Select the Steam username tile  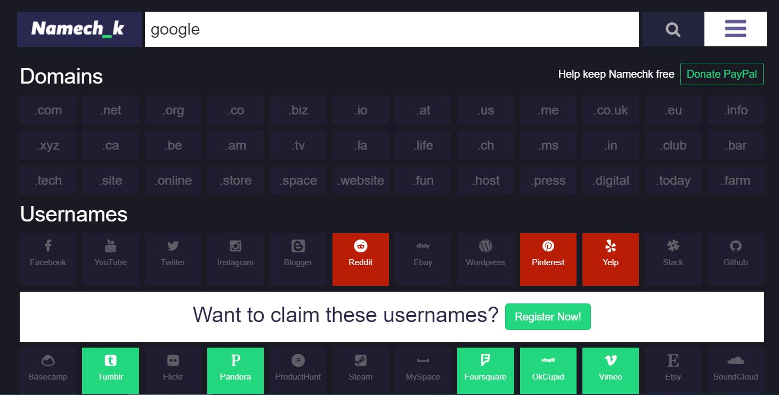click(x=361, y=371)
